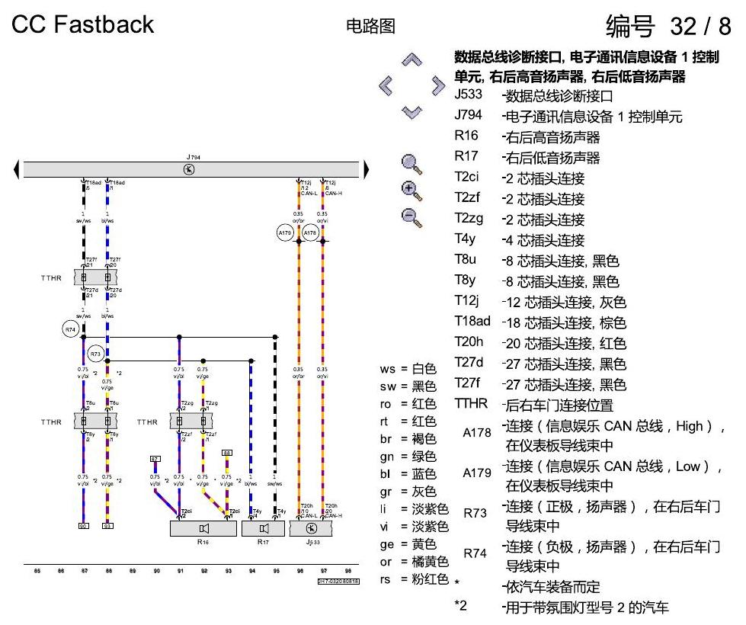Click the R74 legend entry
The height and width of the screenshot is (625, 746).
[x=592, y=556]
